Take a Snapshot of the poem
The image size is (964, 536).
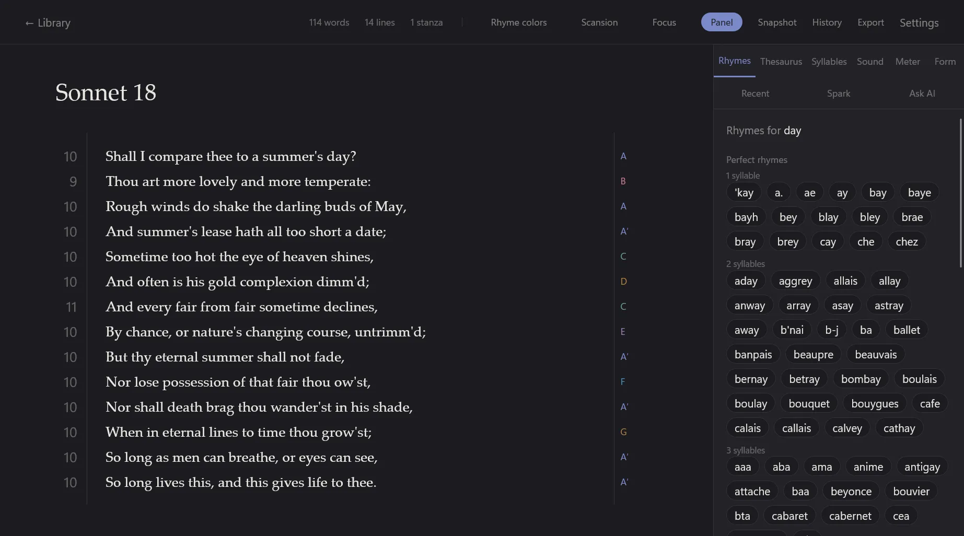[777, 22]
